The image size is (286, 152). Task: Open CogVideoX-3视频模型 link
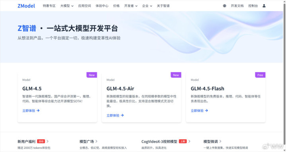(x=159, y=141)
